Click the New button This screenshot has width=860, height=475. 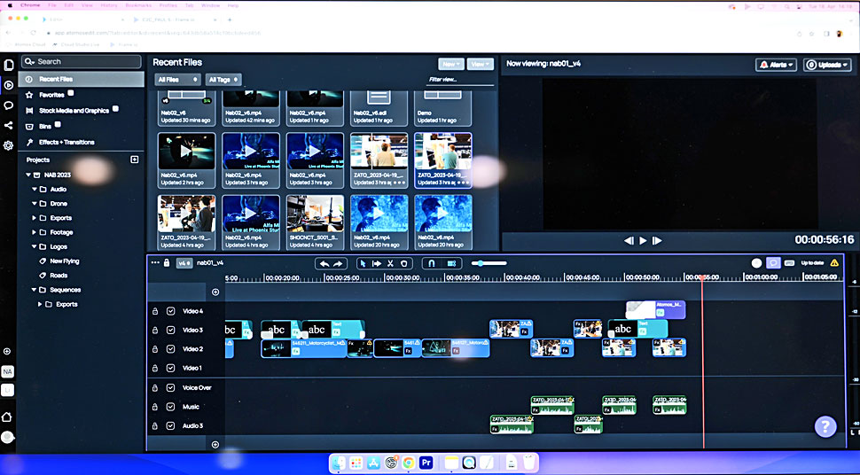[x=451, y=64]
